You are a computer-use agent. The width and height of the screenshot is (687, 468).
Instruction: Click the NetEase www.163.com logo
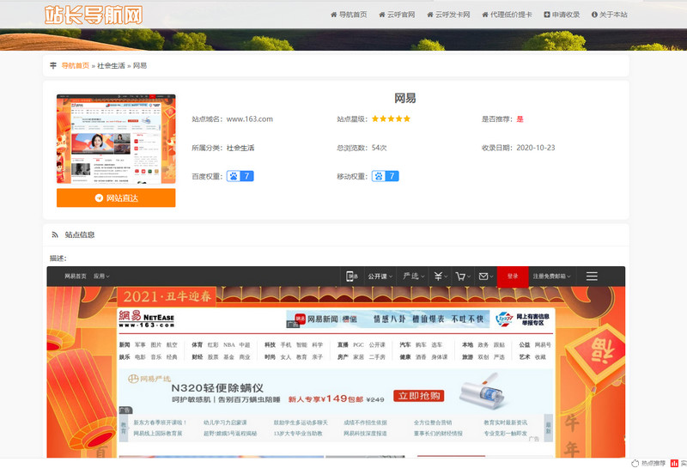[146, 319]
